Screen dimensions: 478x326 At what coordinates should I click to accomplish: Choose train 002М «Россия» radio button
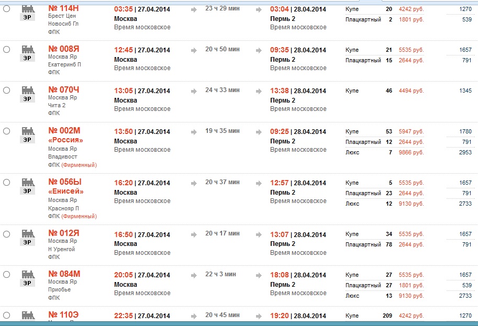[x=7, y=131]
